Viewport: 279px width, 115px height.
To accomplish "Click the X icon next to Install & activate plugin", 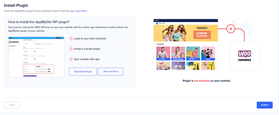I will [x=71, y=49].
